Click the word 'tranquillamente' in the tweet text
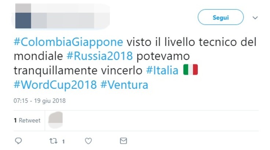 tap(55, 70)
